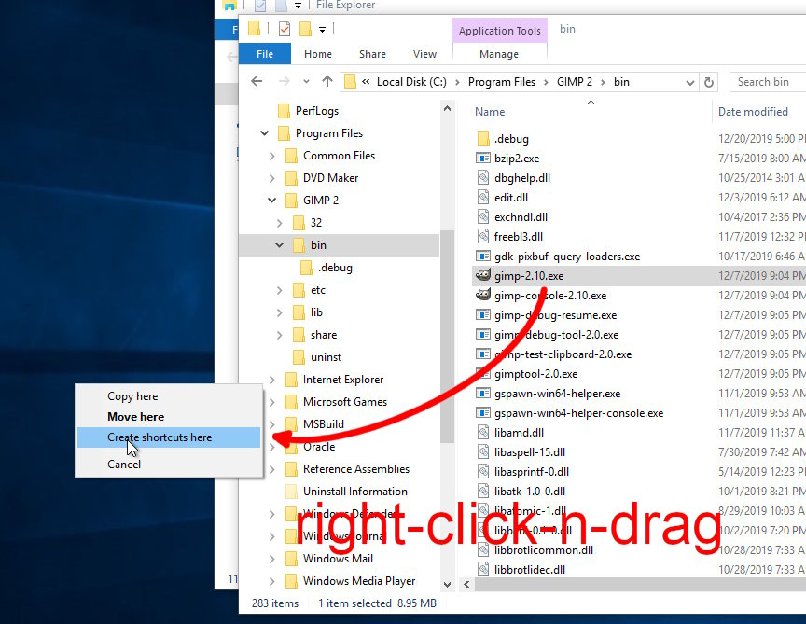Collapse the bin folder in tree
Screen dimensions: 806x624
(x=279, y=245)
